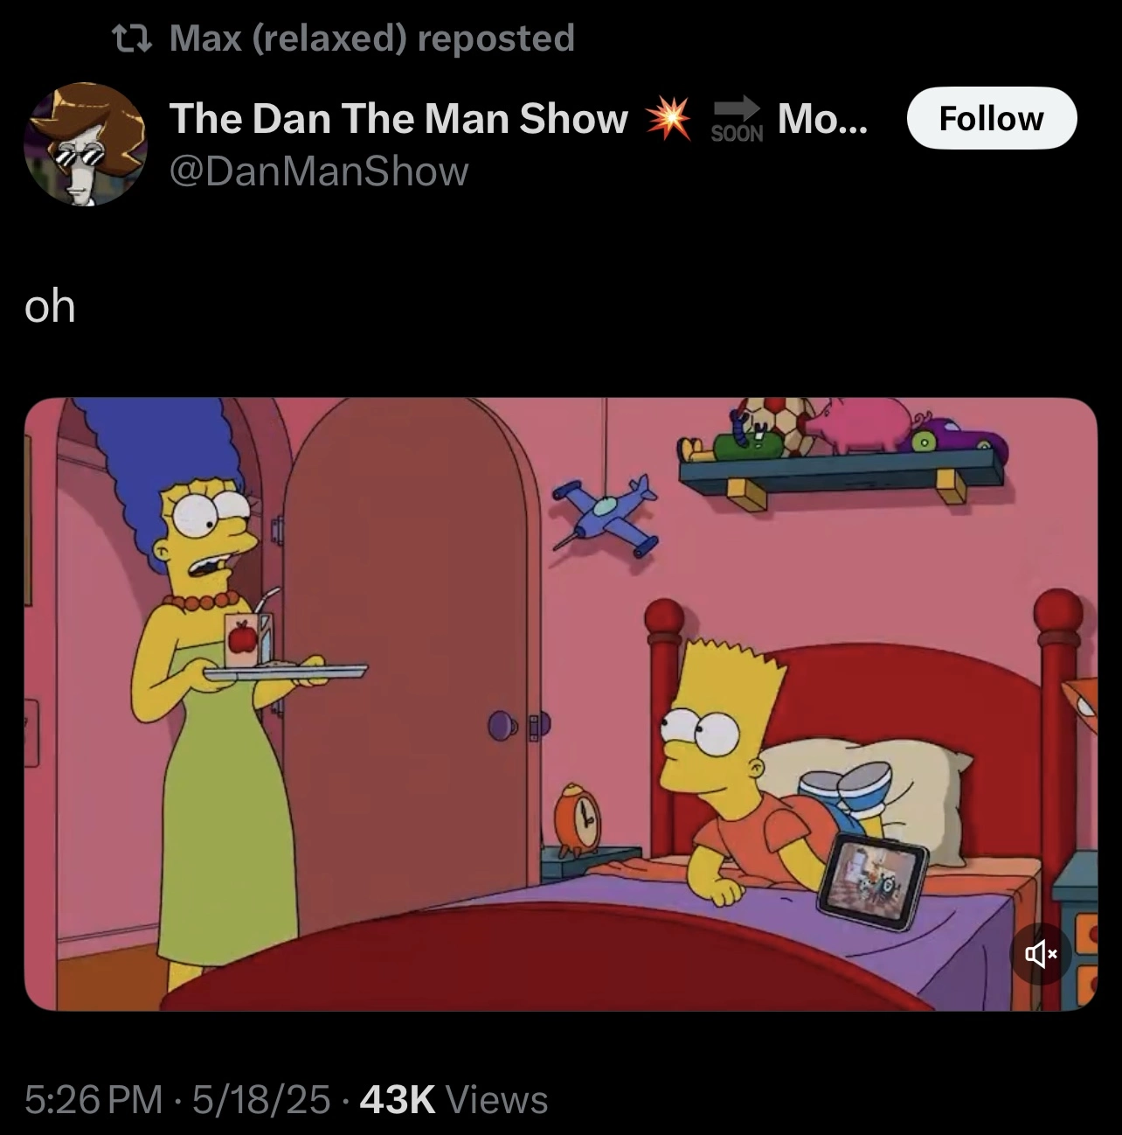Image resolution: width=1122 pixels, height=1135 pixels.
Task: Click the 5/18/25 post date
Action: point(260,1100)
